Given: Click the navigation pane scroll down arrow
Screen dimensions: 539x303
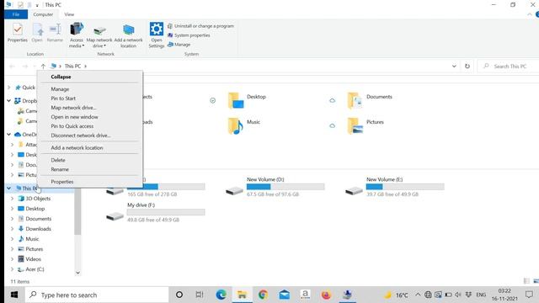Looking at the screenshot, I should (x=77, y=273).
